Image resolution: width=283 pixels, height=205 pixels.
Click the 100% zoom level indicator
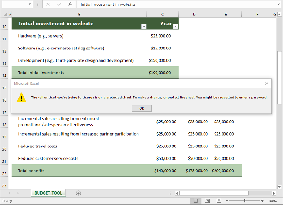click(273, 201)
